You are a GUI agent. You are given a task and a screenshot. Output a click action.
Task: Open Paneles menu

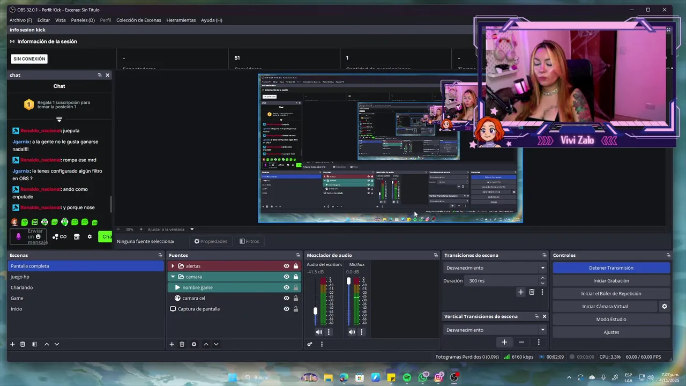coord(83,20)
